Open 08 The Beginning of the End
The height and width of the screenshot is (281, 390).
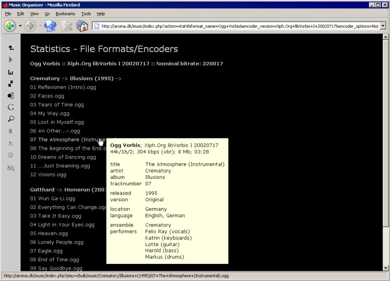(x=68, y=148)
